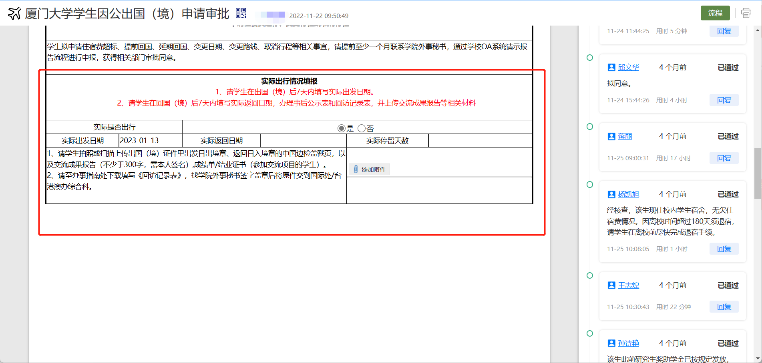This screenshot has width=762, height=363.
Task: Click the paperclip icon for adding attachment
Action: [356, 170]
